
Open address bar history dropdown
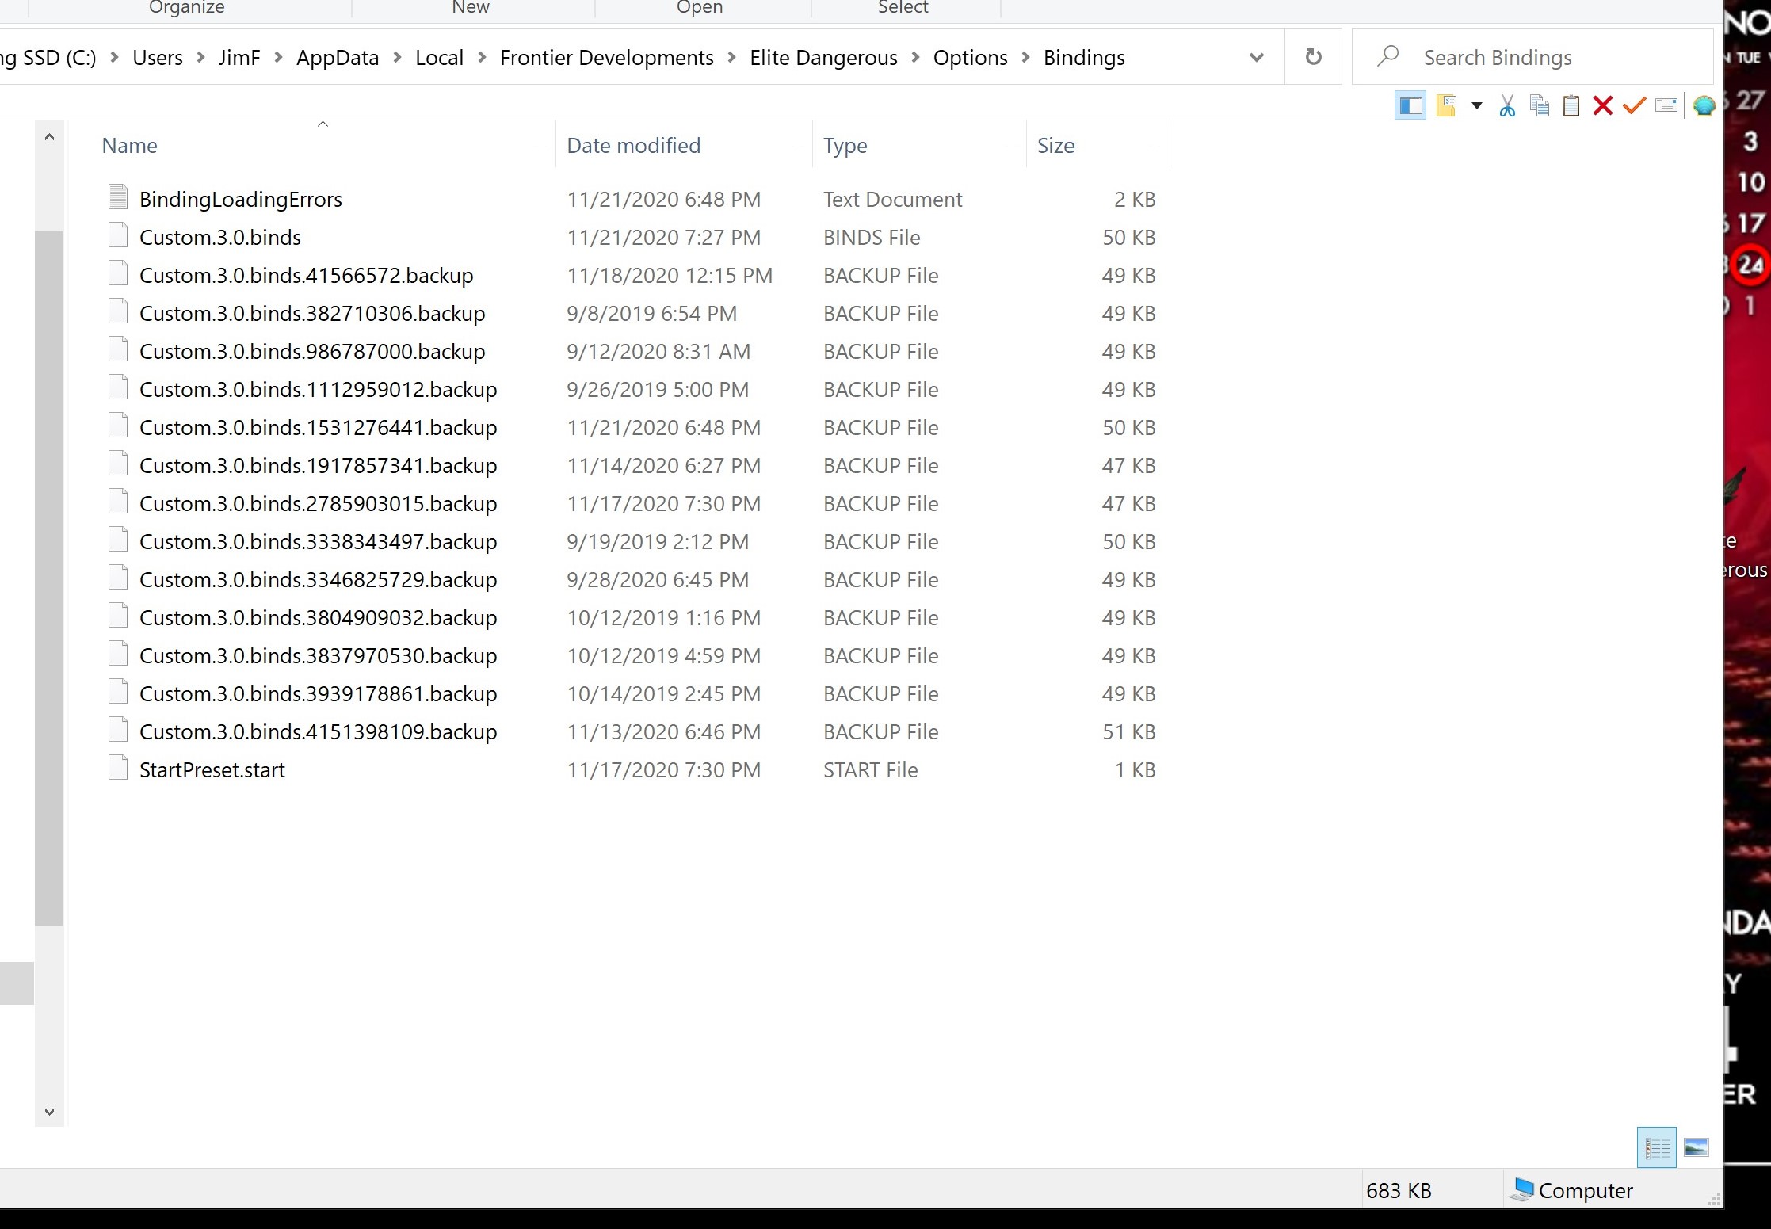[x=1256, y=57]
